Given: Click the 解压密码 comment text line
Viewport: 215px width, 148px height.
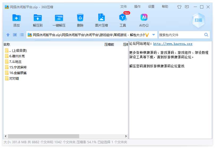Looking at the screenshot, I should [x=157, y=66].
